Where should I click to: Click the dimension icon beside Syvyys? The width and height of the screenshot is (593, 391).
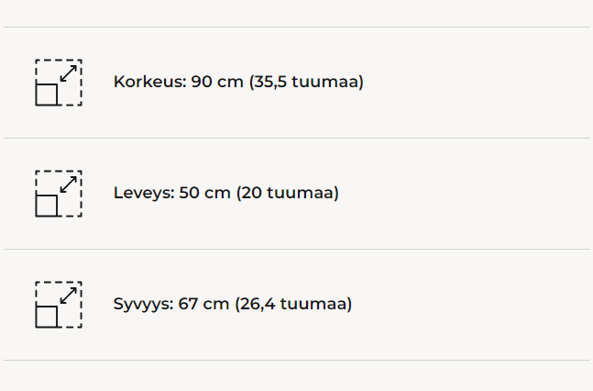[x=59, y=305]
